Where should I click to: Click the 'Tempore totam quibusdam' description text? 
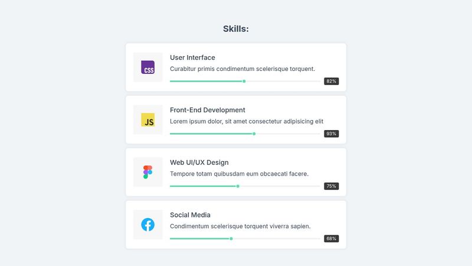click(239, 174)
